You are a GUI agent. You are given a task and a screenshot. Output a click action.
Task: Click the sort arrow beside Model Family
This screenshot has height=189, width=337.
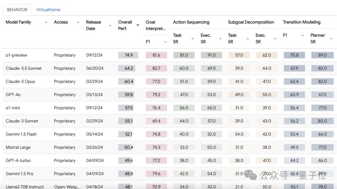tap(46, 22)
